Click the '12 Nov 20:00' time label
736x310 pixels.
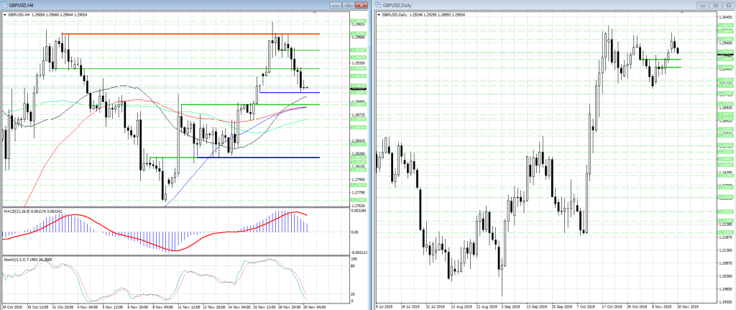[213, 306]
